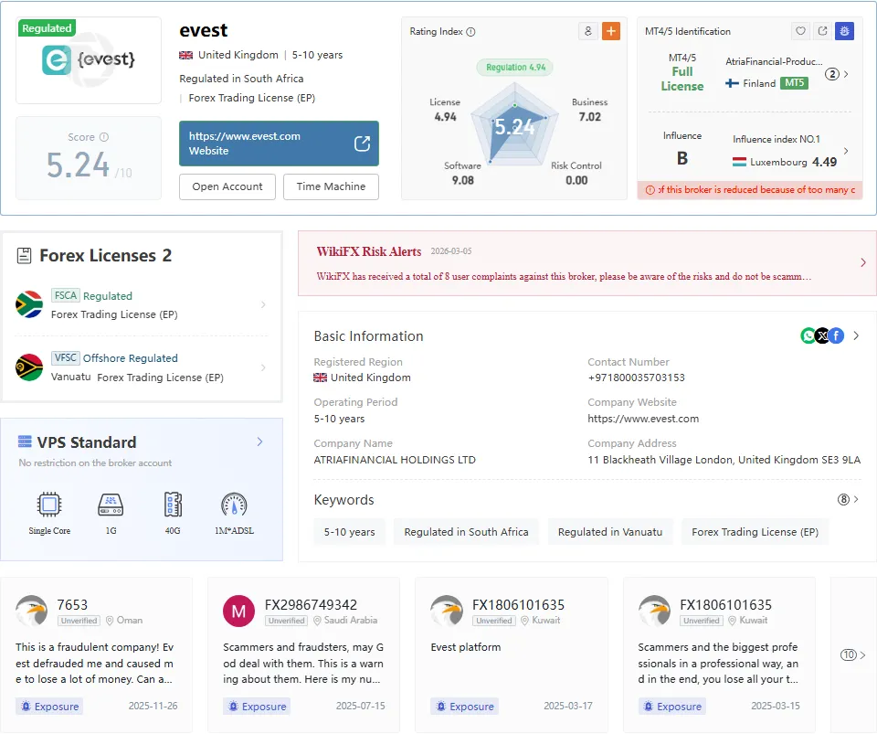Expand the FSCA Regulated license row
The width and height of the screenshot is (877, 734).
tap(142, 305)
